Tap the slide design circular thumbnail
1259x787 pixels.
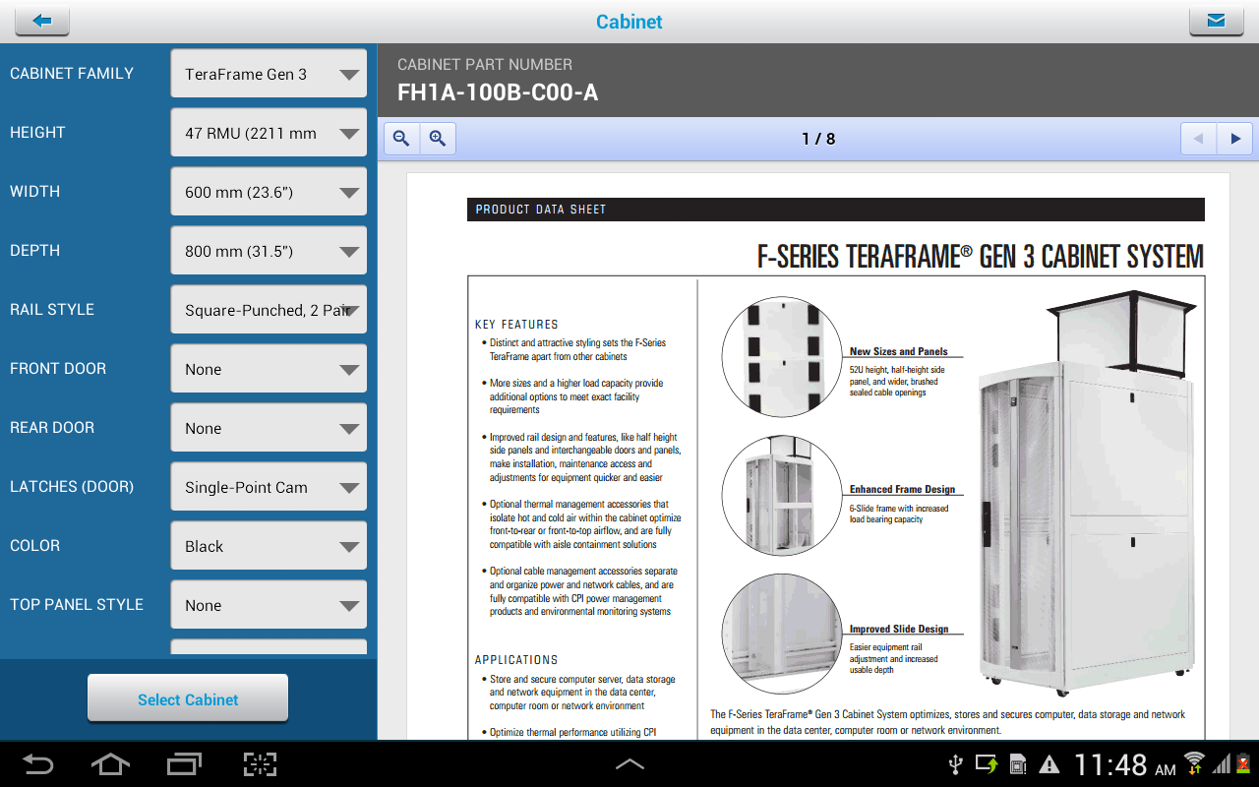pos(782,635)
